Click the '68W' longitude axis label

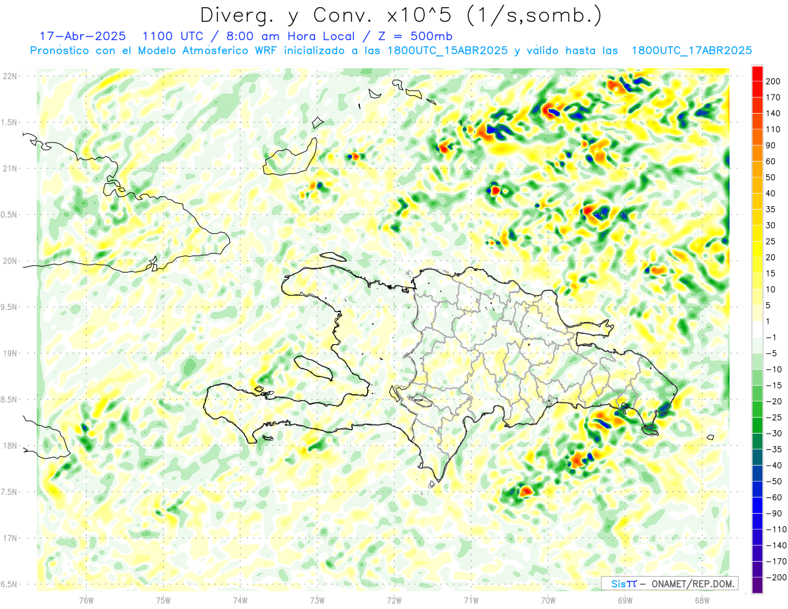[x=701, y=600]
